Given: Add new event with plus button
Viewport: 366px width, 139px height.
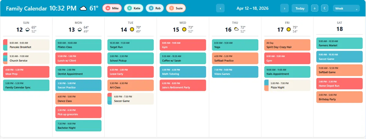Looking at the screenshot, I should tap(315, 8).
